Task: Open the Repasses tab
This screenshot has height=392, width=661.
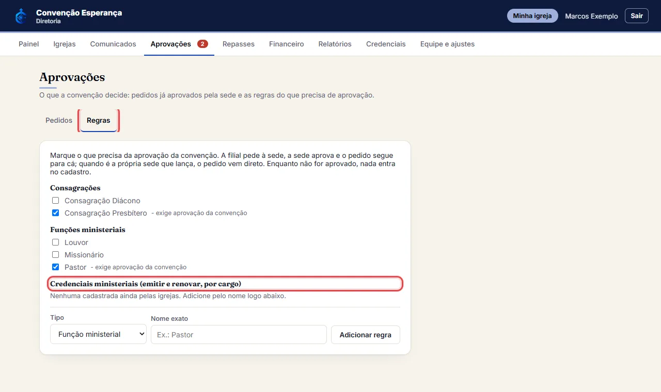Action: 239,44
